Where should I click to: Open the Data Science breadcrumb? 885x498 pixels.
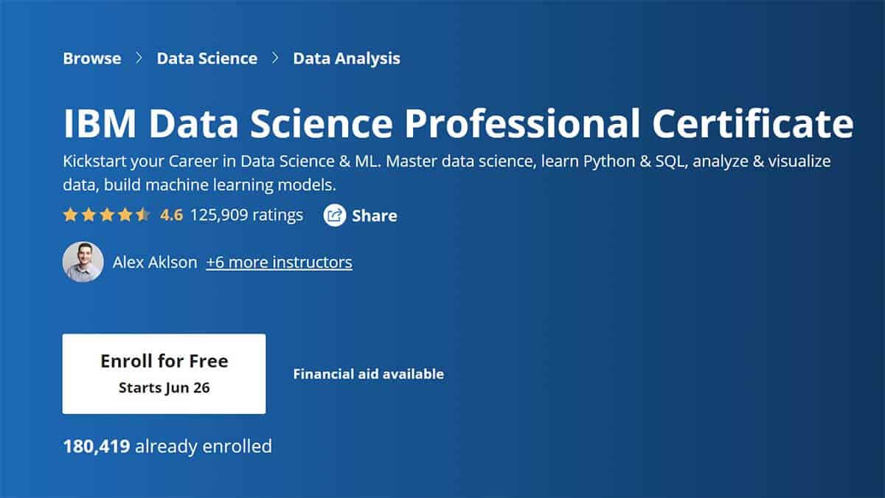pyautogui.click(x=207, y=58)
